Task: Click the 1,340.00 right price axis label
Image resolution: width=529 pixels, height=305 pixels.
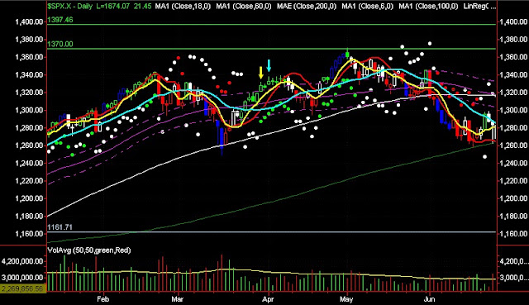Action: 513,75
